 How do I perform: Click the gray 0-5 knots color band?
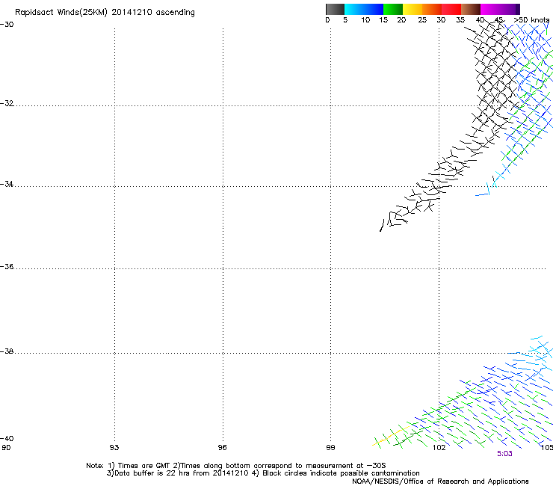335,9
